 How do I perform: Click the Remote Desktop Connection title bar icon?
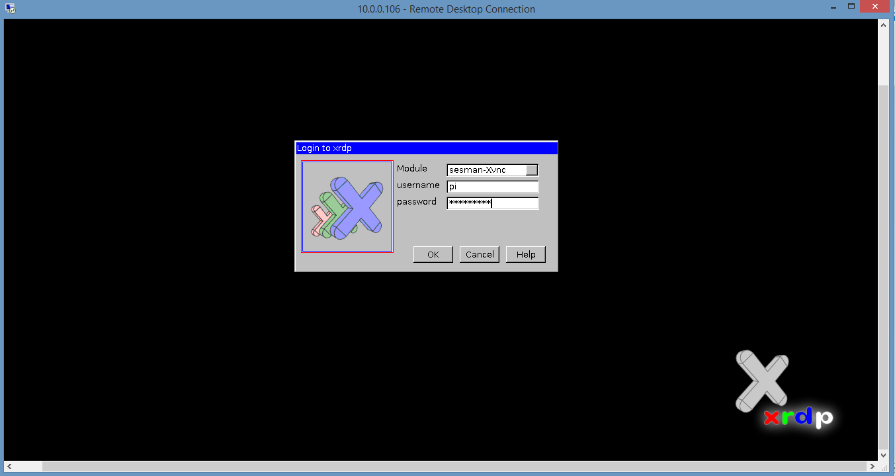click(x=11, y=9)
